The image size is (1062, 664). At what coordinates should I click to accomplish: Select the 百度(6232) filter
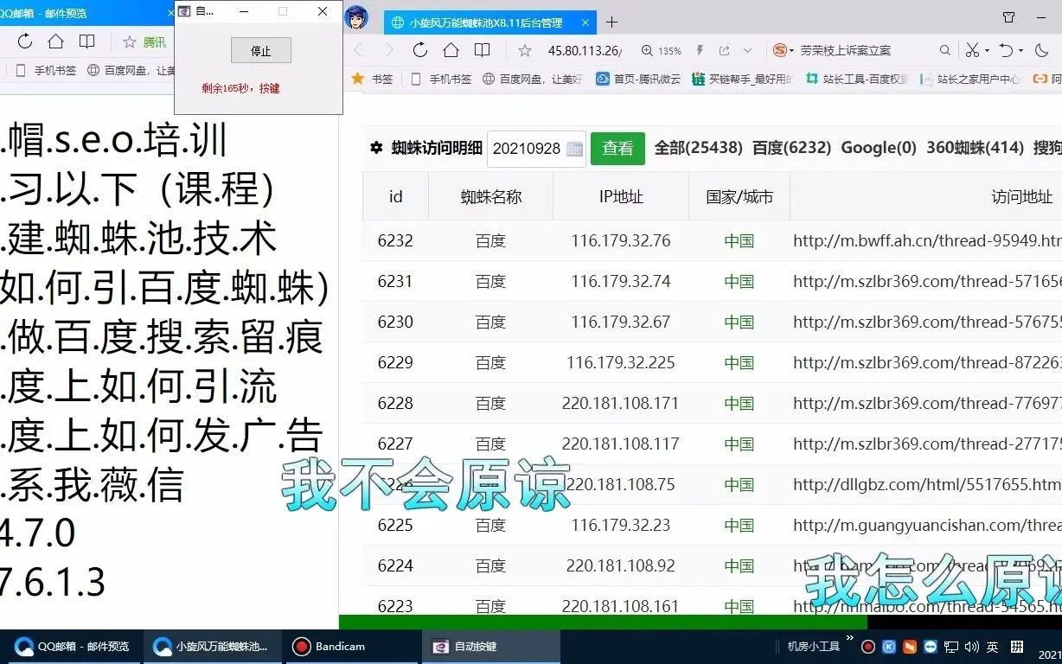[791, 148]
